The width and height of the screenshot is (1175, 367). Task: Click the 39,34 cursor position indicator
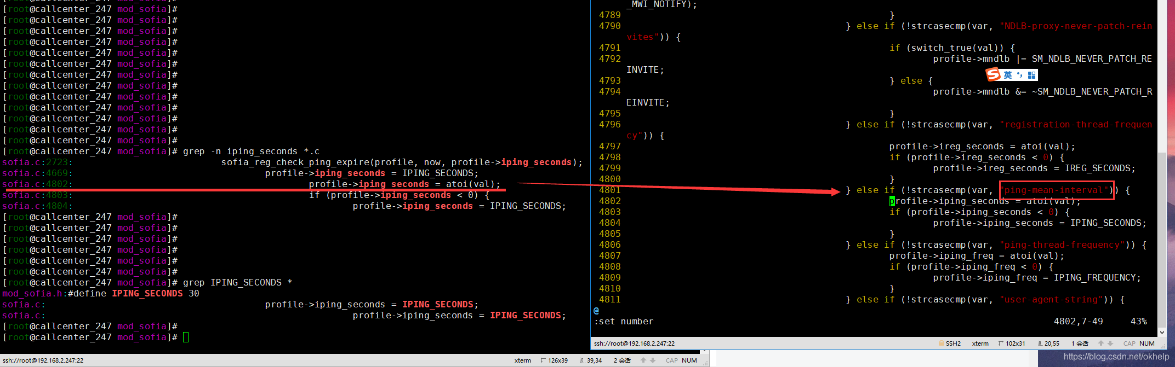click(591, 360)
